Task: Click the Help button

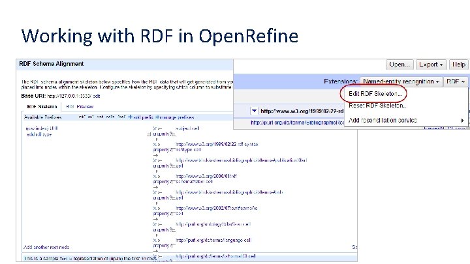Action: (459, 65)
